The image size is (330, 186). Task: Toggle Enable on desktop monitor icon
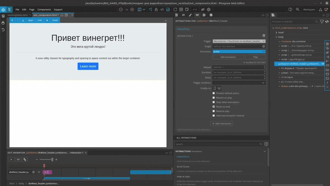click(219, 88)
